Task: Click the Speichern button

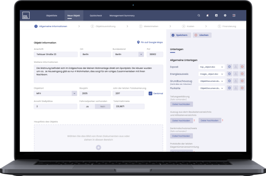Action: 180,35
